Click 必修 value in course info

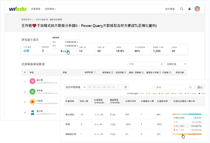click(26, 51)
